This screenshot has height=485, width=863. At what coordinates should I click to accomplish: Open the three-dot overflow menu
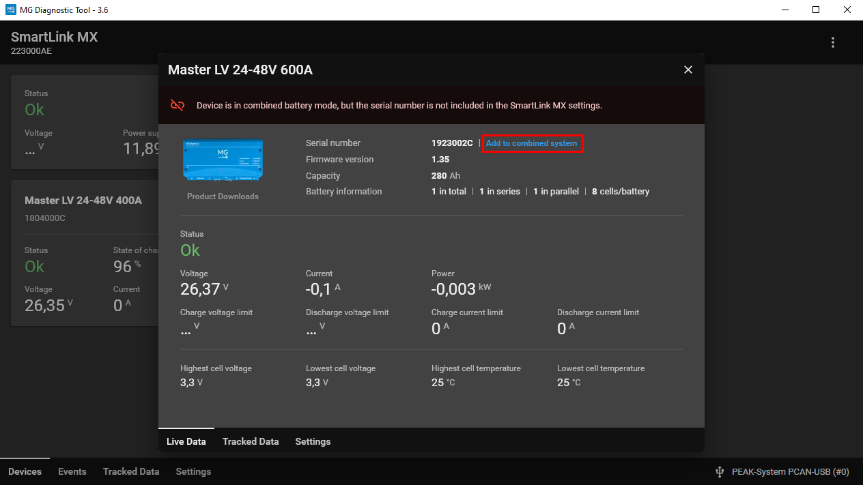833,42
